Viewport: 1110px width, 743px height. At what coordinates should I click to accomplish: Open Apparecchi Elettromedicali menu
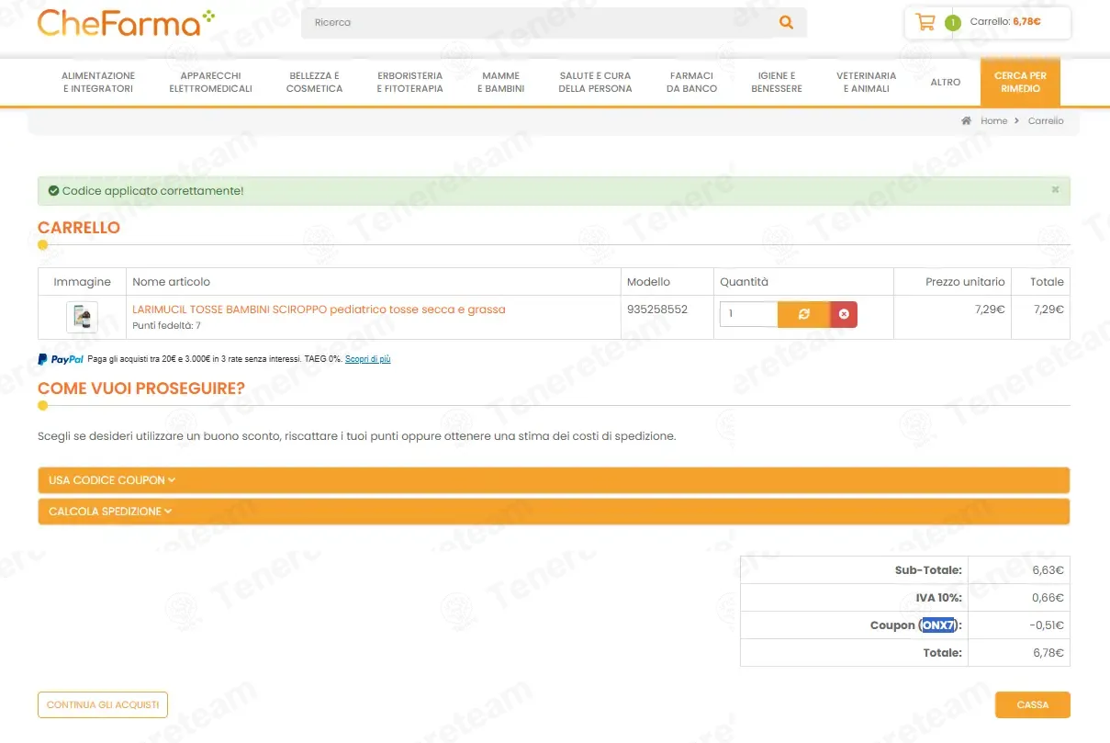pos(210,83)
